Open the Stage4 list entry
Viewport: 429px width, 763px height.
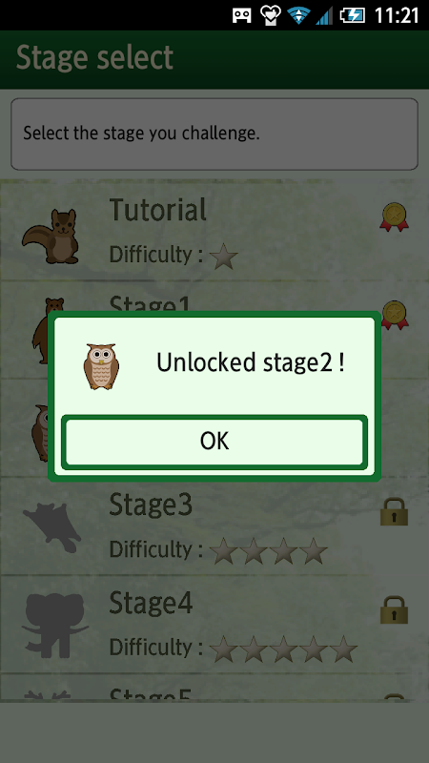pyautogui.click(x=214, y=625)
